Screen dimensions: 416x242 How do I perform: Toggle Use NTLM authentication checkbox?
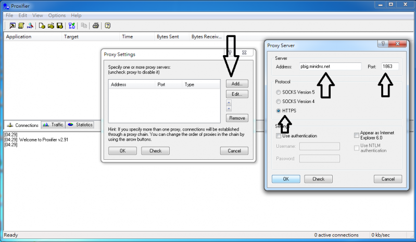[x=357, y=148]
